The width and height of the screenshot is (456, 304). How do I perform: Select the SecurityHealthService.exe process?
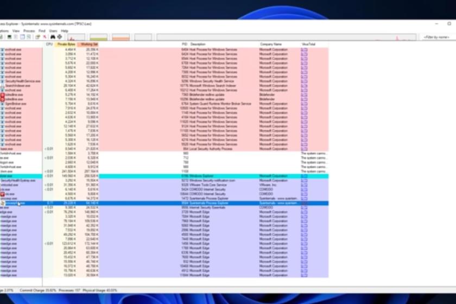[x=23, y=81]
